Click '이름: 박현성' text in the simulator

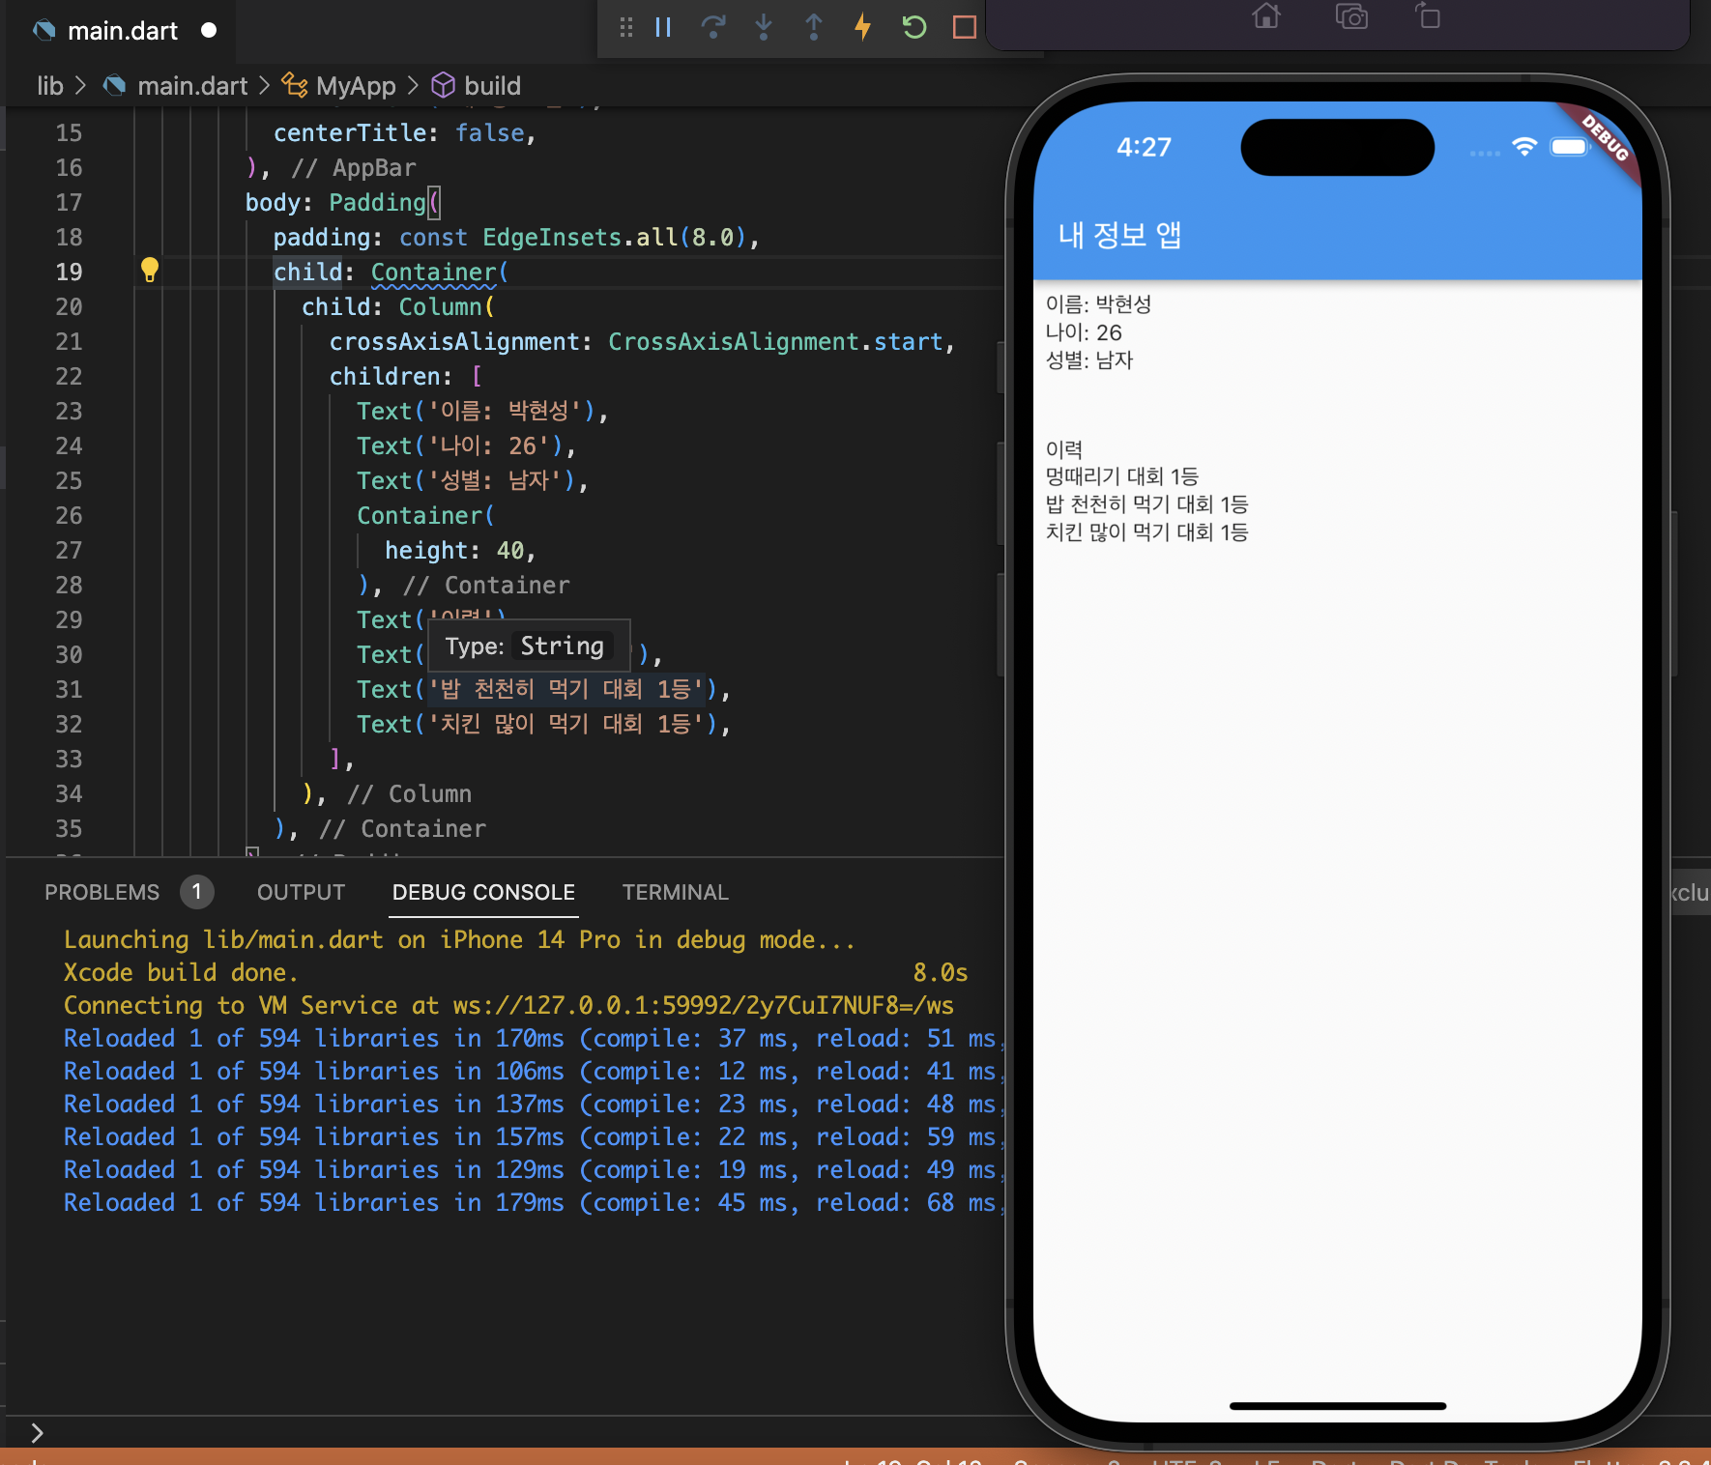[x=1098, y=304]
